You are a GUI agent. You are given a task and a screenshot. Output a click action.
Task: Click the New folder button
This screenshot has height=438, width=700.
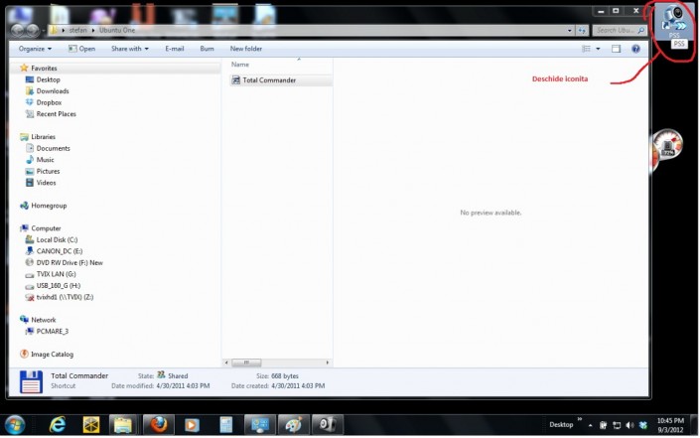tap(246, 48)
